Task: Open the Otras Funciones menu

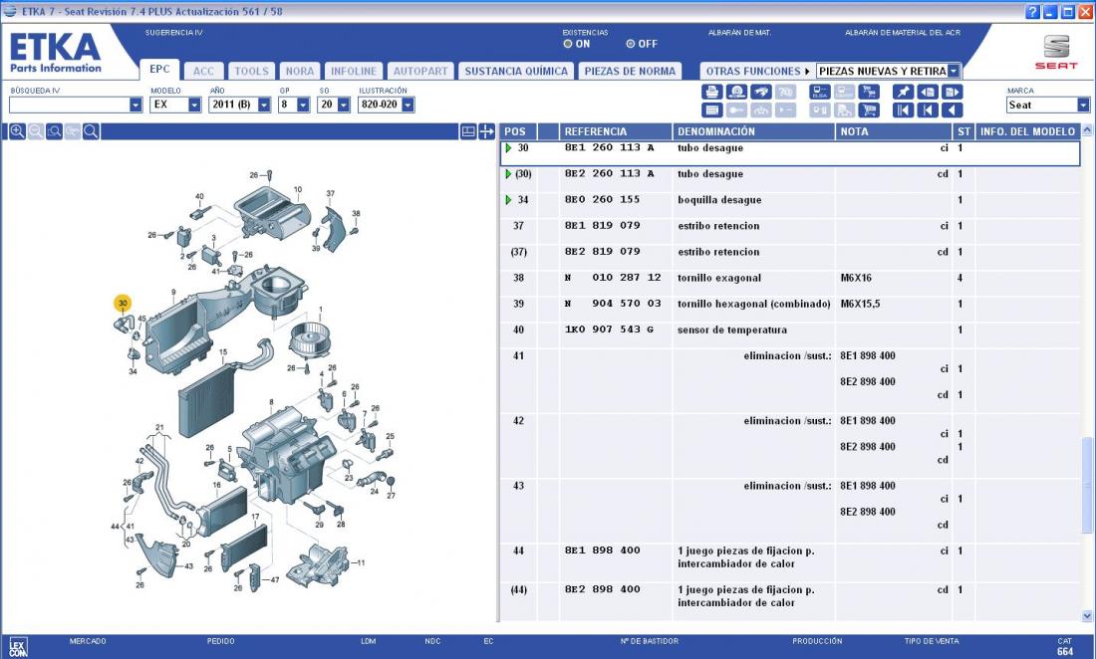Action: click(757, 72)
